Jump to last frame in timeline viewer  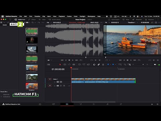135,60
